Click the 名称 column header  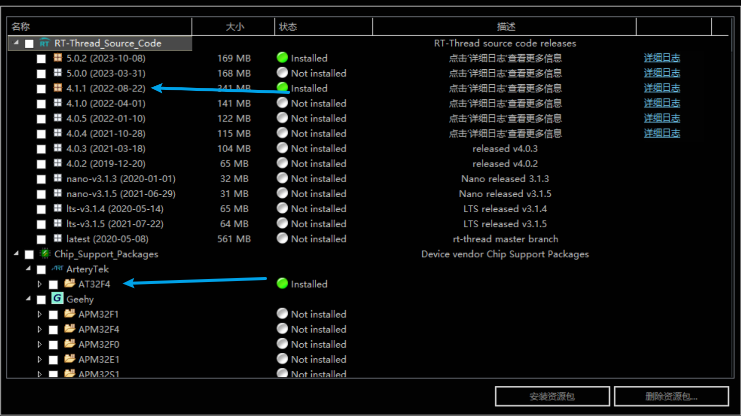[99, 27]
